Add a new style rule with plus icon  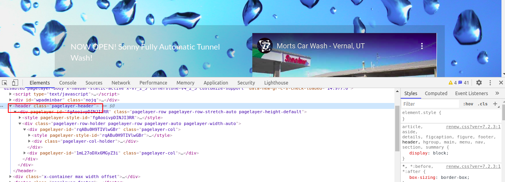[x=495, y=104]
